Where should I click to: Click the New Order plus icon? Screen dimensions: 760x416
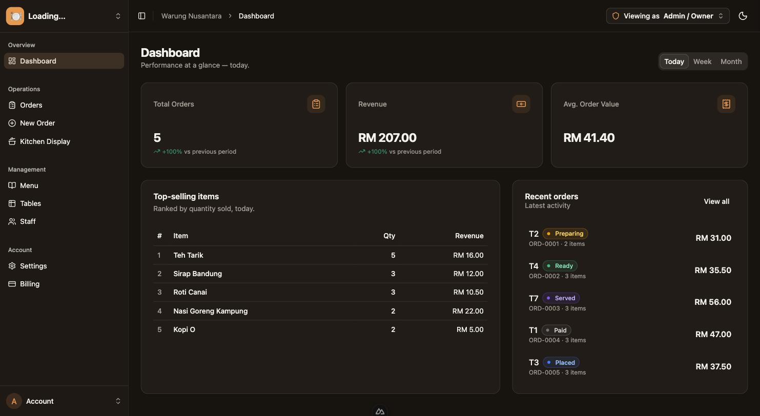[12, 123]
